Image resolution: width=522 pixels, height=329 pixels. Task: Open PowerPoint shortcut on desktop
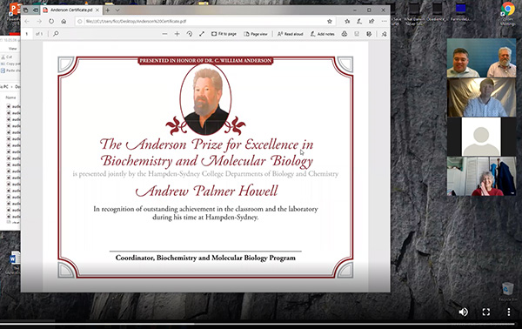(14, 10)
